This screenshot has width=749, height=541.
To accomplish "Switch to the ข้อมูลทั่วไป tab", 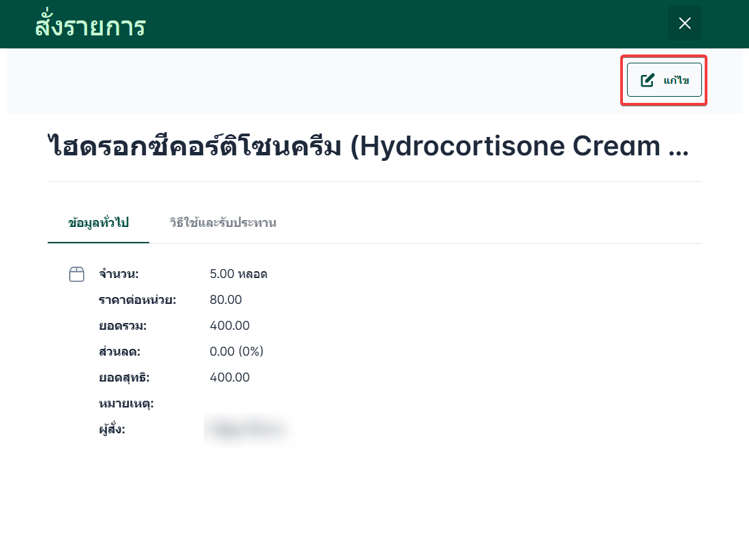I will pos(98,223).
